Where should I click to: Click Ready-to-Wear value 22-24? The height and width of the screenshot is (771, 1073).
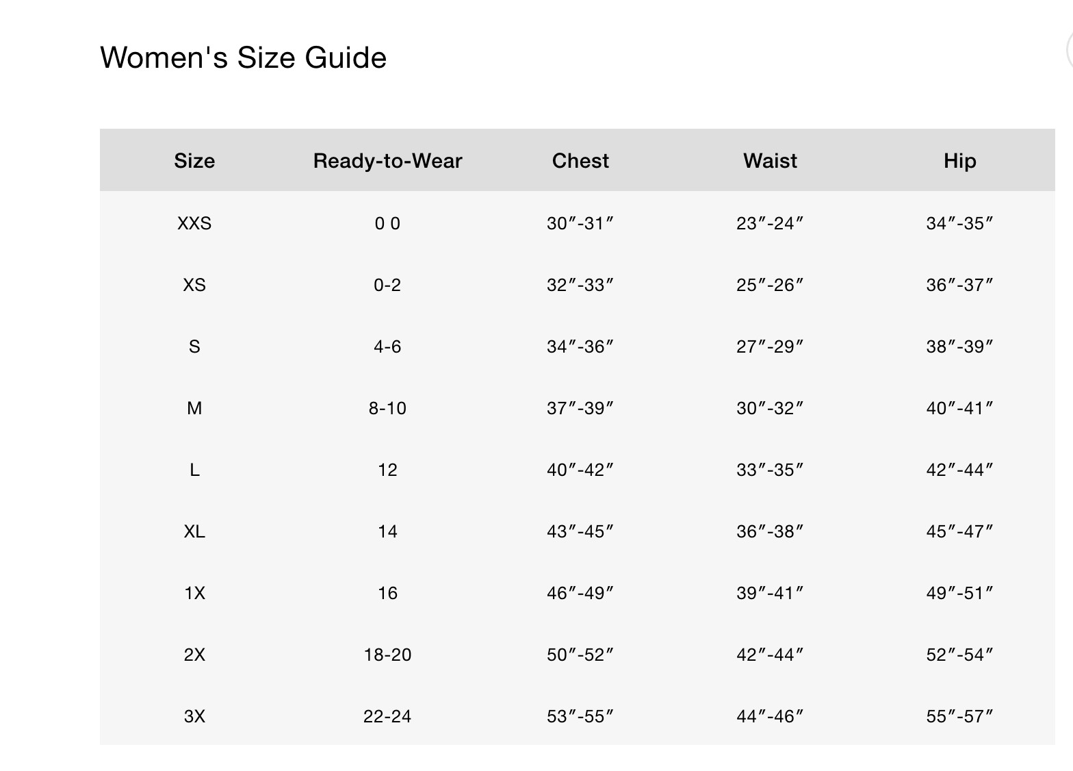tap(387, 716)
